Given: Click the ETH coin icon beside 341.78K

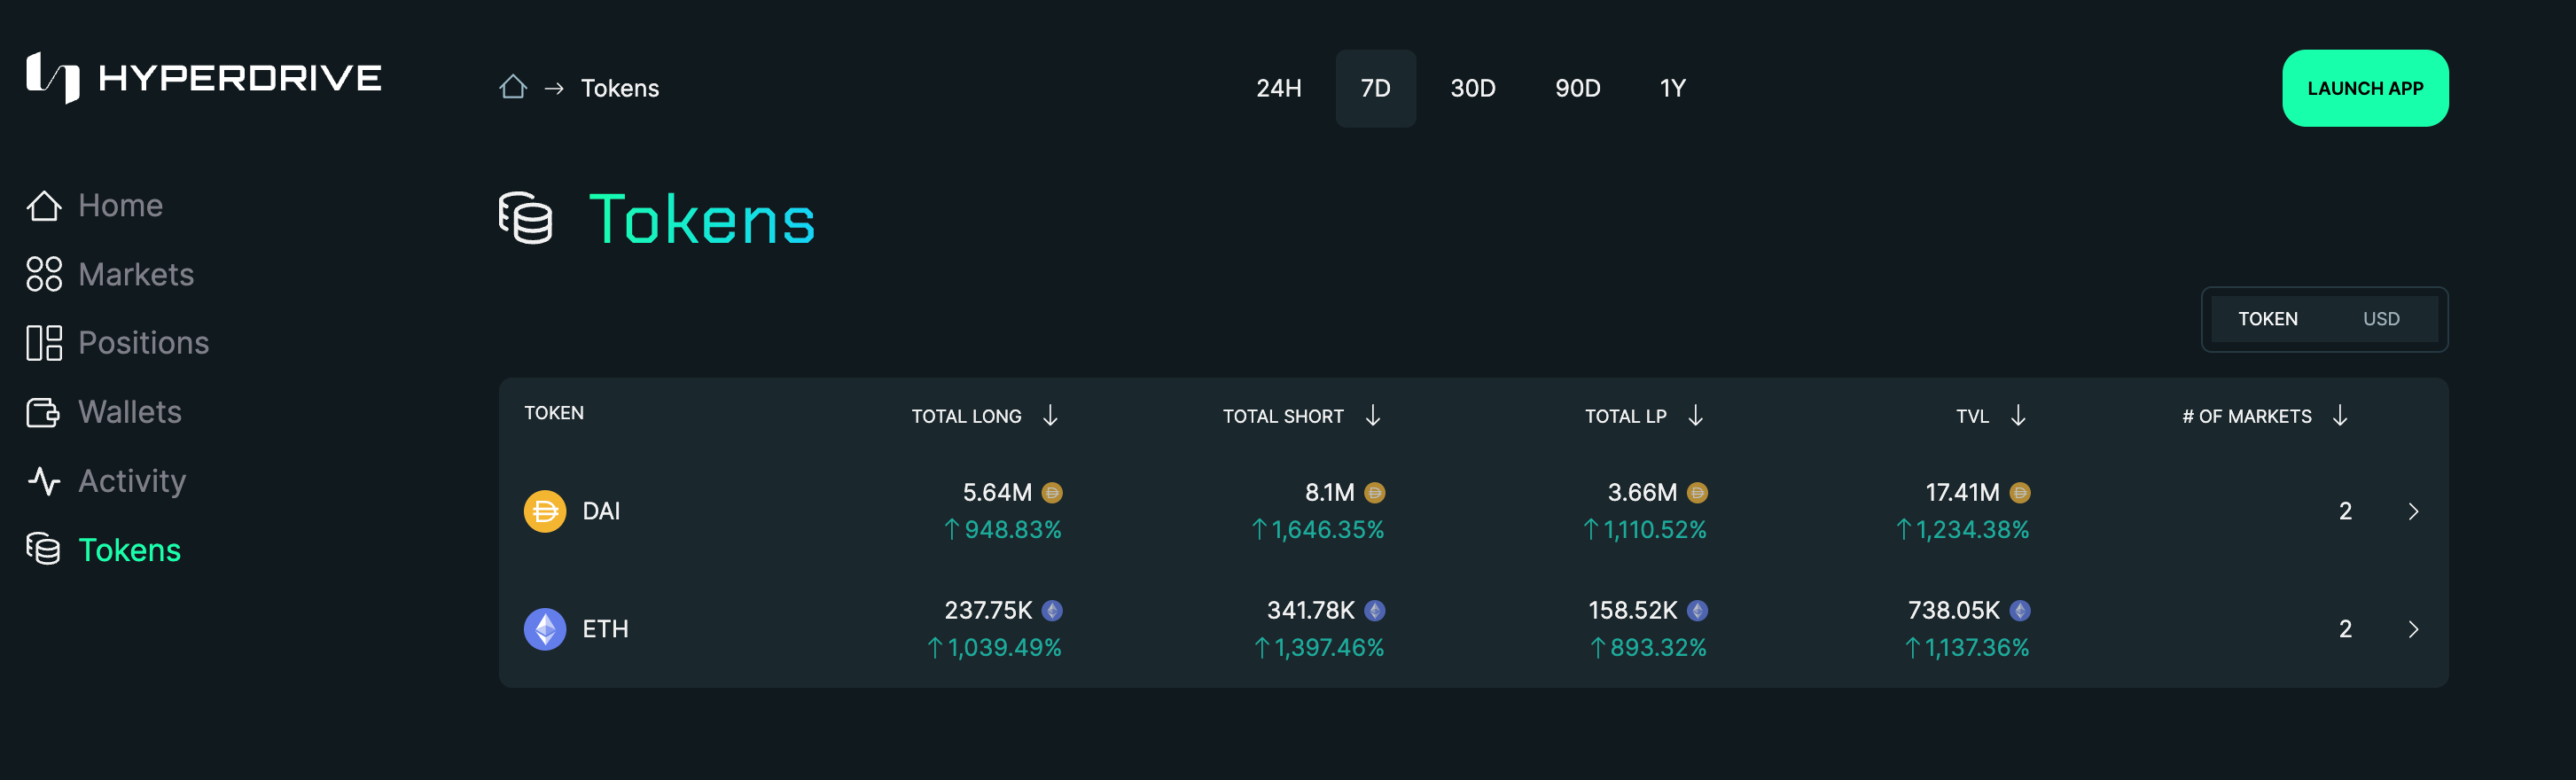Looking at the screenshot, I should [1375, 611].
